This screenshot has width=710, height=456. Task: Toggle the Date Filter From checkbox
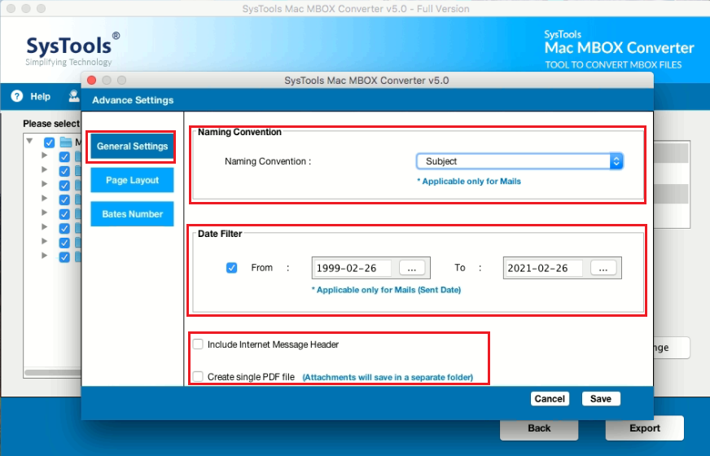231,268
